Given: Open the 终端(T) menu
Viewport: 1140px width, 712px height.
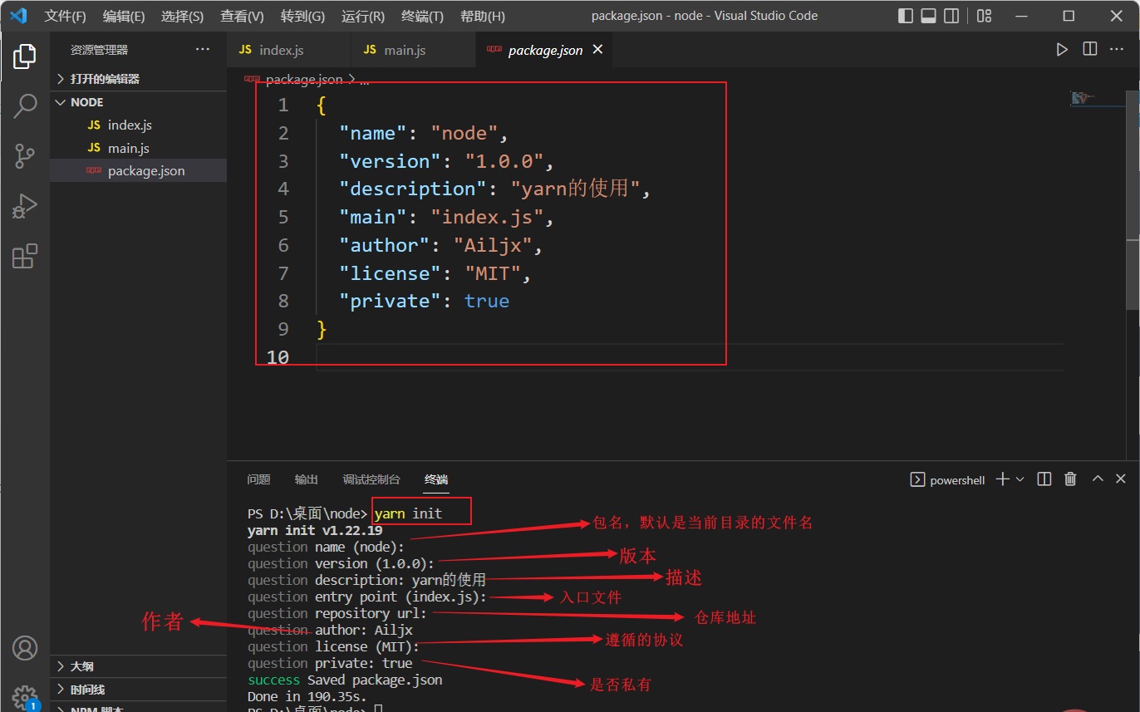Looking at the screenshot, I should [422, 16].
